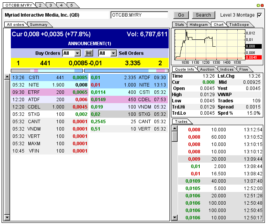Click the 0,0109 trade at 13:07:40

tap(220, 181)
